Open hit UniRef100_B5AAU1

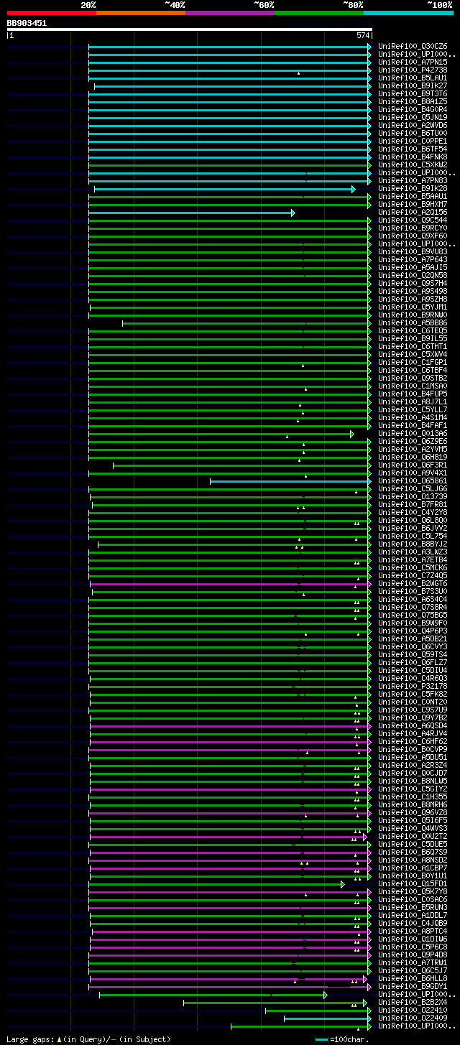tap(413, 196)
